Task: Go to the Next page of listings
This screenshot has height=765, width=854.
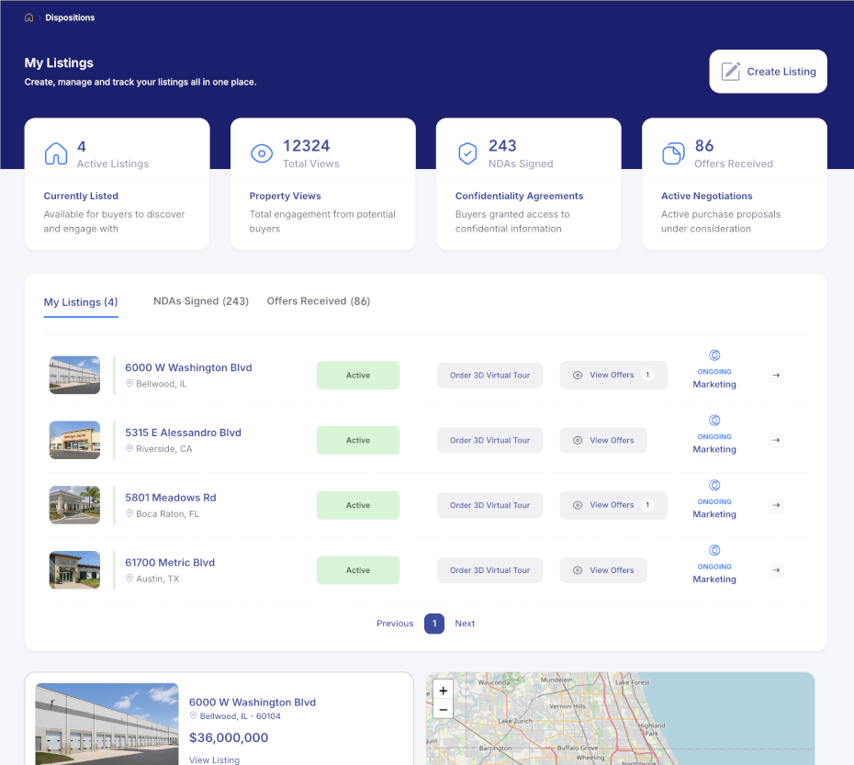Action: pyautogui.click(x=465, y=624)
